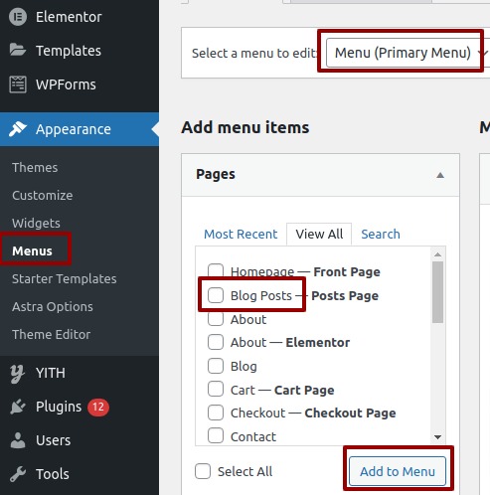
Task: Click the Plugins 12 updates badge
Action: (x=98, y=407)
